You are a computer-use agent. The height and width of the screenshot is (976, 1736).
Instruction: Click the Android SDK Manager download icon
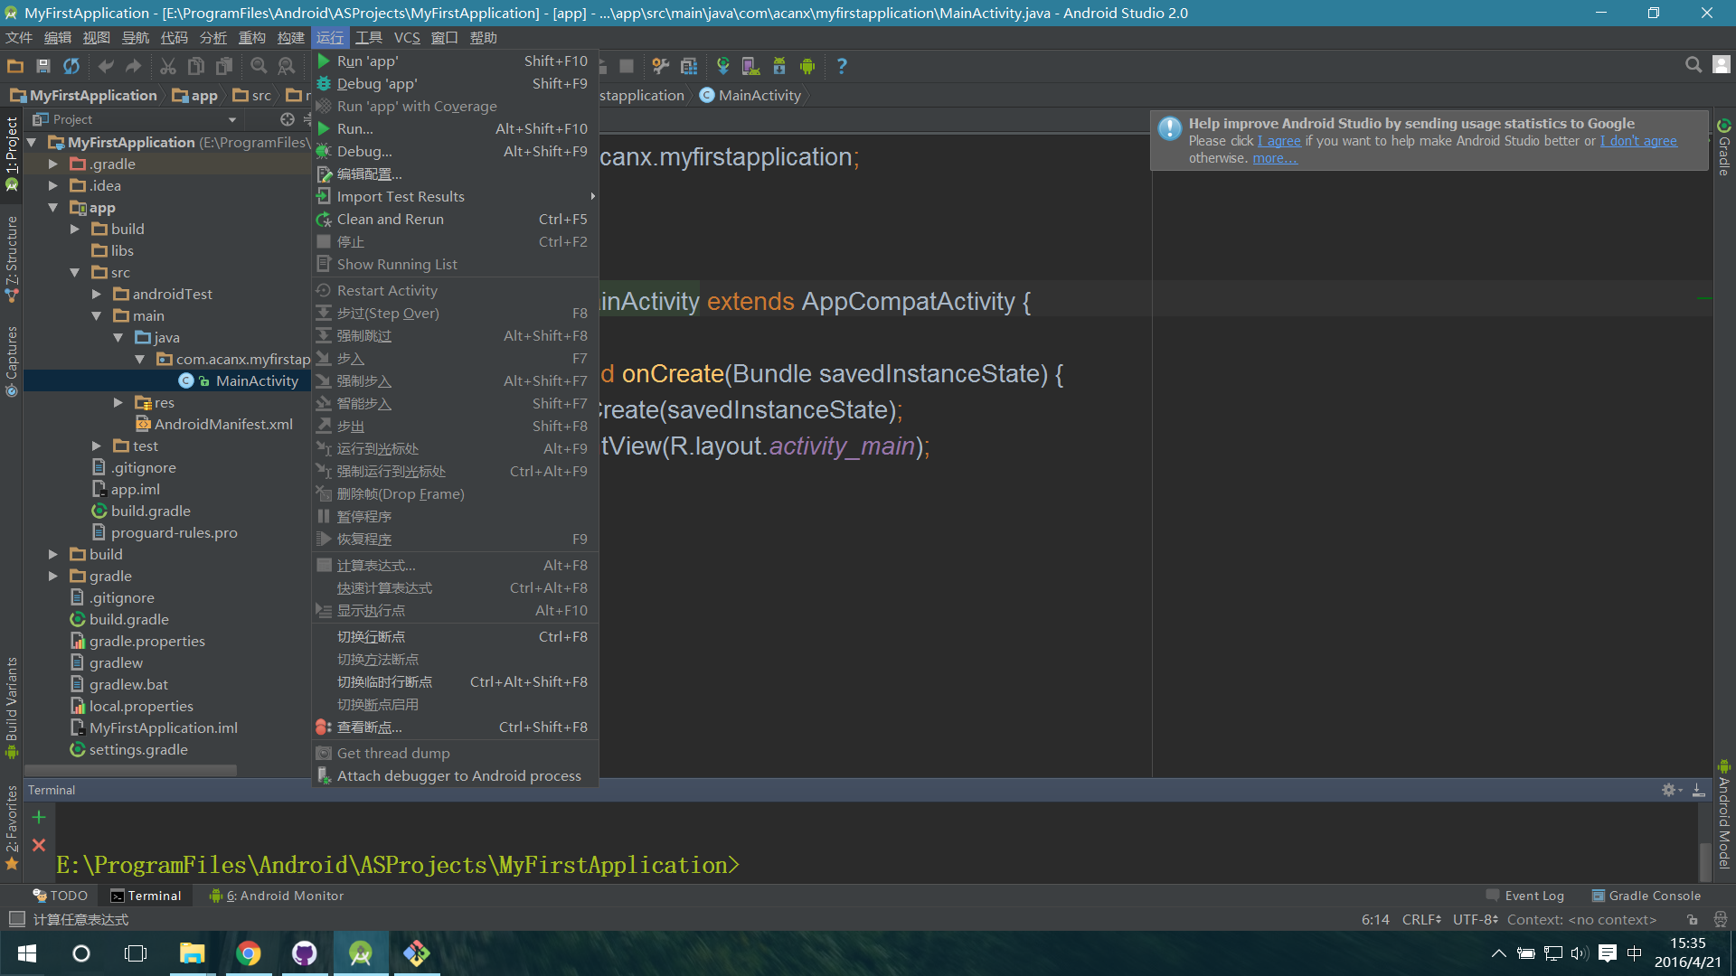pos(779,66)
